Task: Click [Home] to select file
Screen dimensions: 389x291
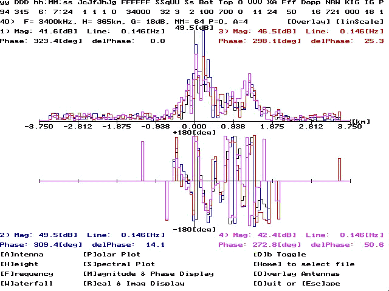Action: click(304, 264)
